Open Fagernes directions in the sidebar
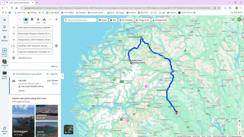244x137 pixels. tap(5, 52)
